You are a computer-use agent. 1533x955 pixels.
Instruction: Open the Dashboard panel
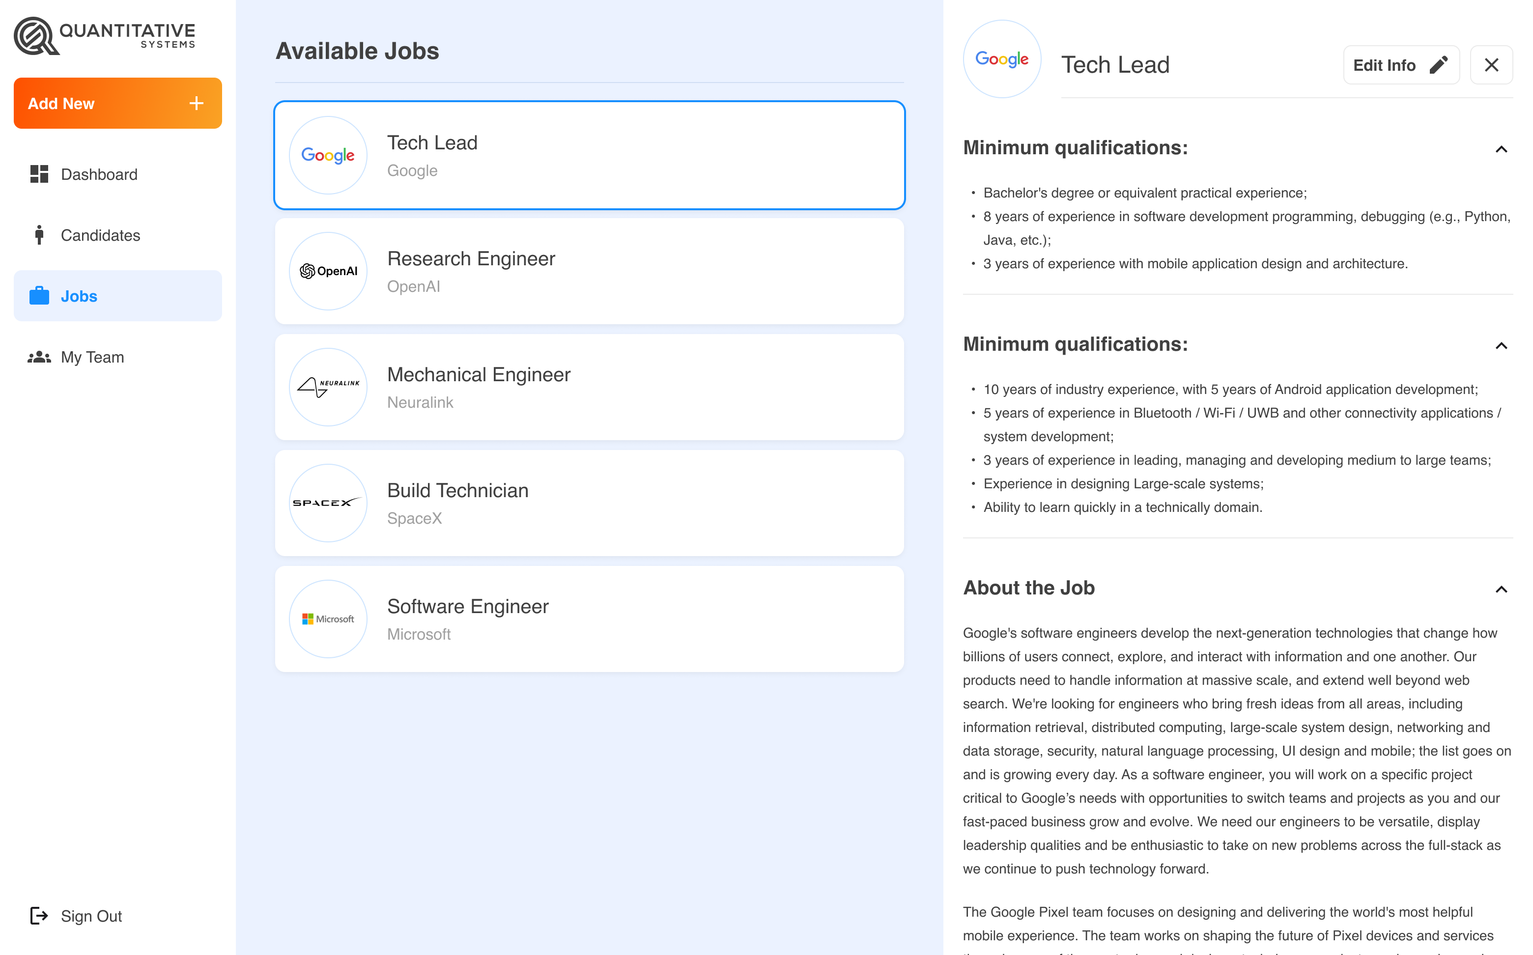pyautogui.click(x=99, y=174)
